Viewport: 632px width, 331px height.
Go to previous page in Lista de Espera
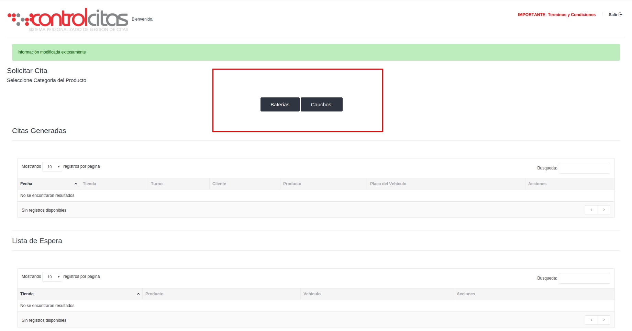pos(591,320)
